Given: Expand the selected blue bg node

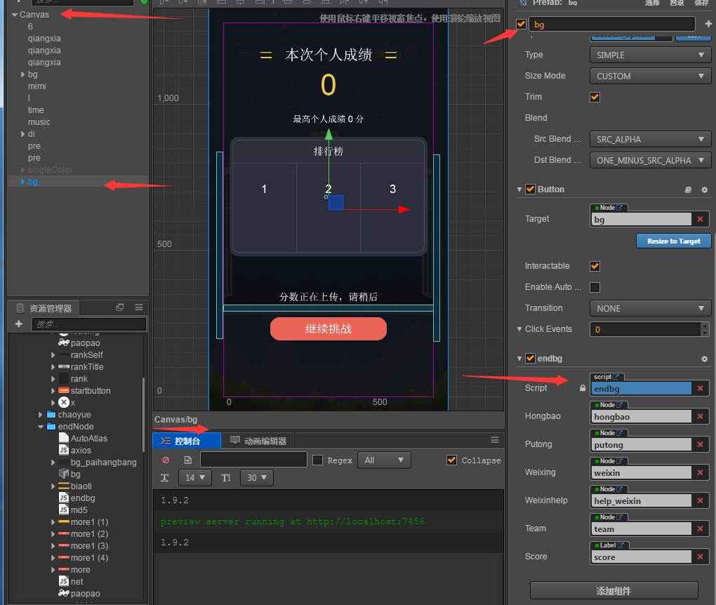Looking at the screenshot, I should [x=23, y=182].
